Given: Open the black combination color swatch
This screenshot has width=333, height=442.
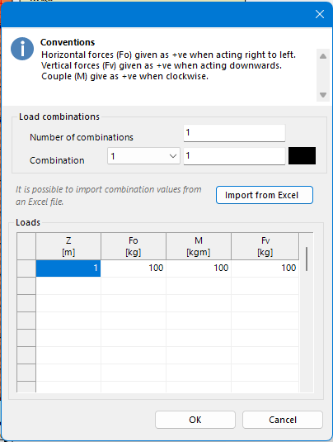Looking at the screenshot, I should 302,155.
